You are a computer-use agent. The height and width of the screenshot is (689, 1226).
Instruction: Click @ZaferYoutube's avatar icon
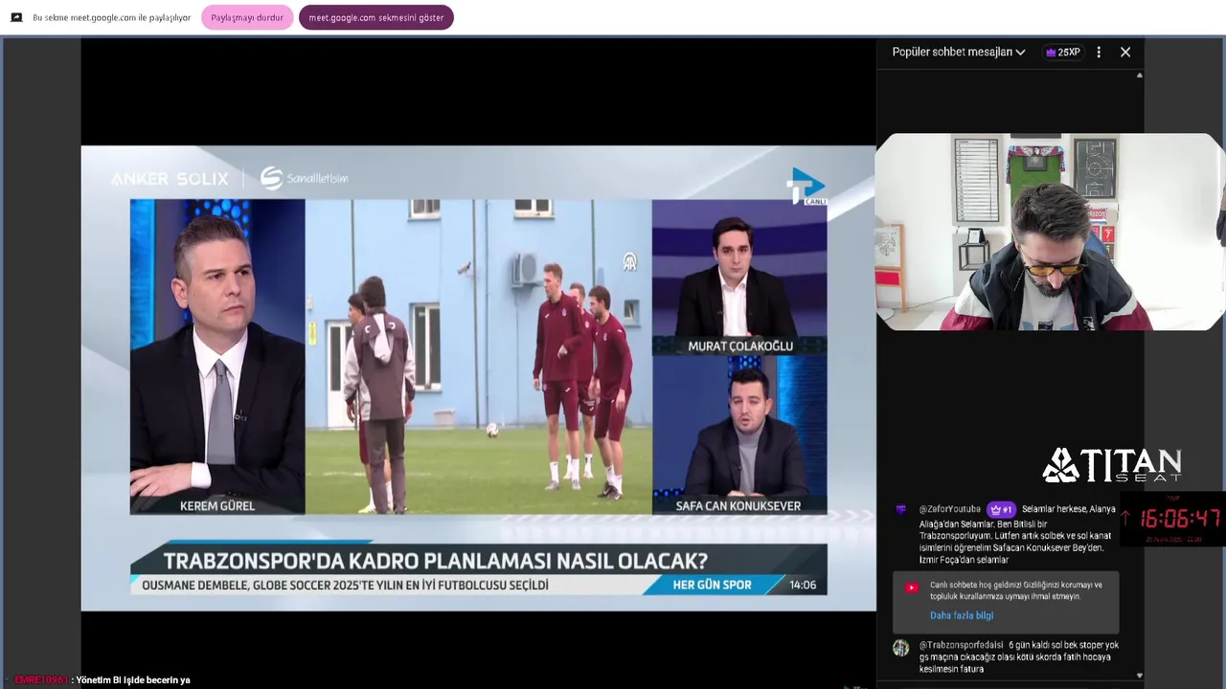[x=901, y=510]
